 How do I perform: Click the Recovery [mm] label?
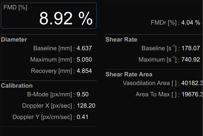[x=51, y=71]
